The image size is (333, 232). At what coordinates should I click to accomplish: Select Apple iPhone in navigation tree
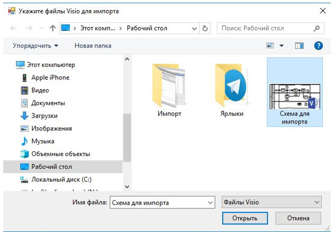coord(50,78)
